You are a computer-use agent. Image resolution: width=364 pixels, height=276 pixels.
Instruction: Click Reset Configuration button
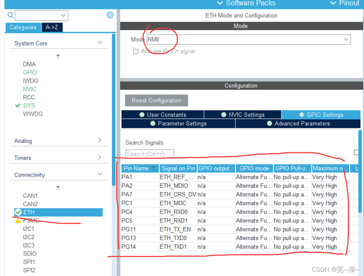156,100
